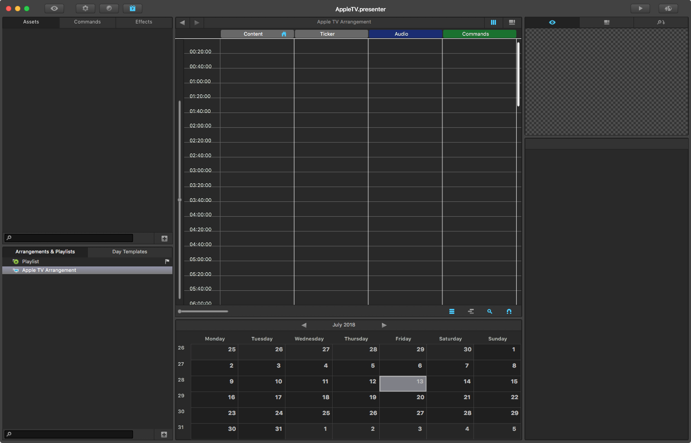The width and height of the screenshot is (691, 443).
Task: Click the horizontal zoom slider below timeline
Action: (203, 311)
